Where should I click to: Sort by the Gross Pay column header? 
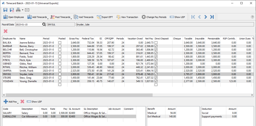pyautogui.click(x=74, y=39)
